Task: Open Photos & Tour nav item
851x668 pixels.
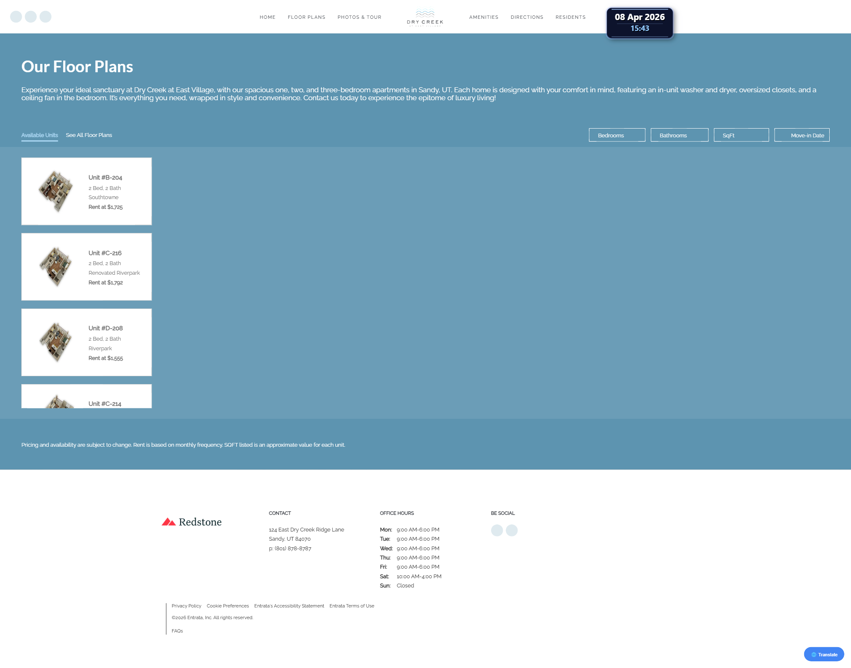Action: pos(359,17)
